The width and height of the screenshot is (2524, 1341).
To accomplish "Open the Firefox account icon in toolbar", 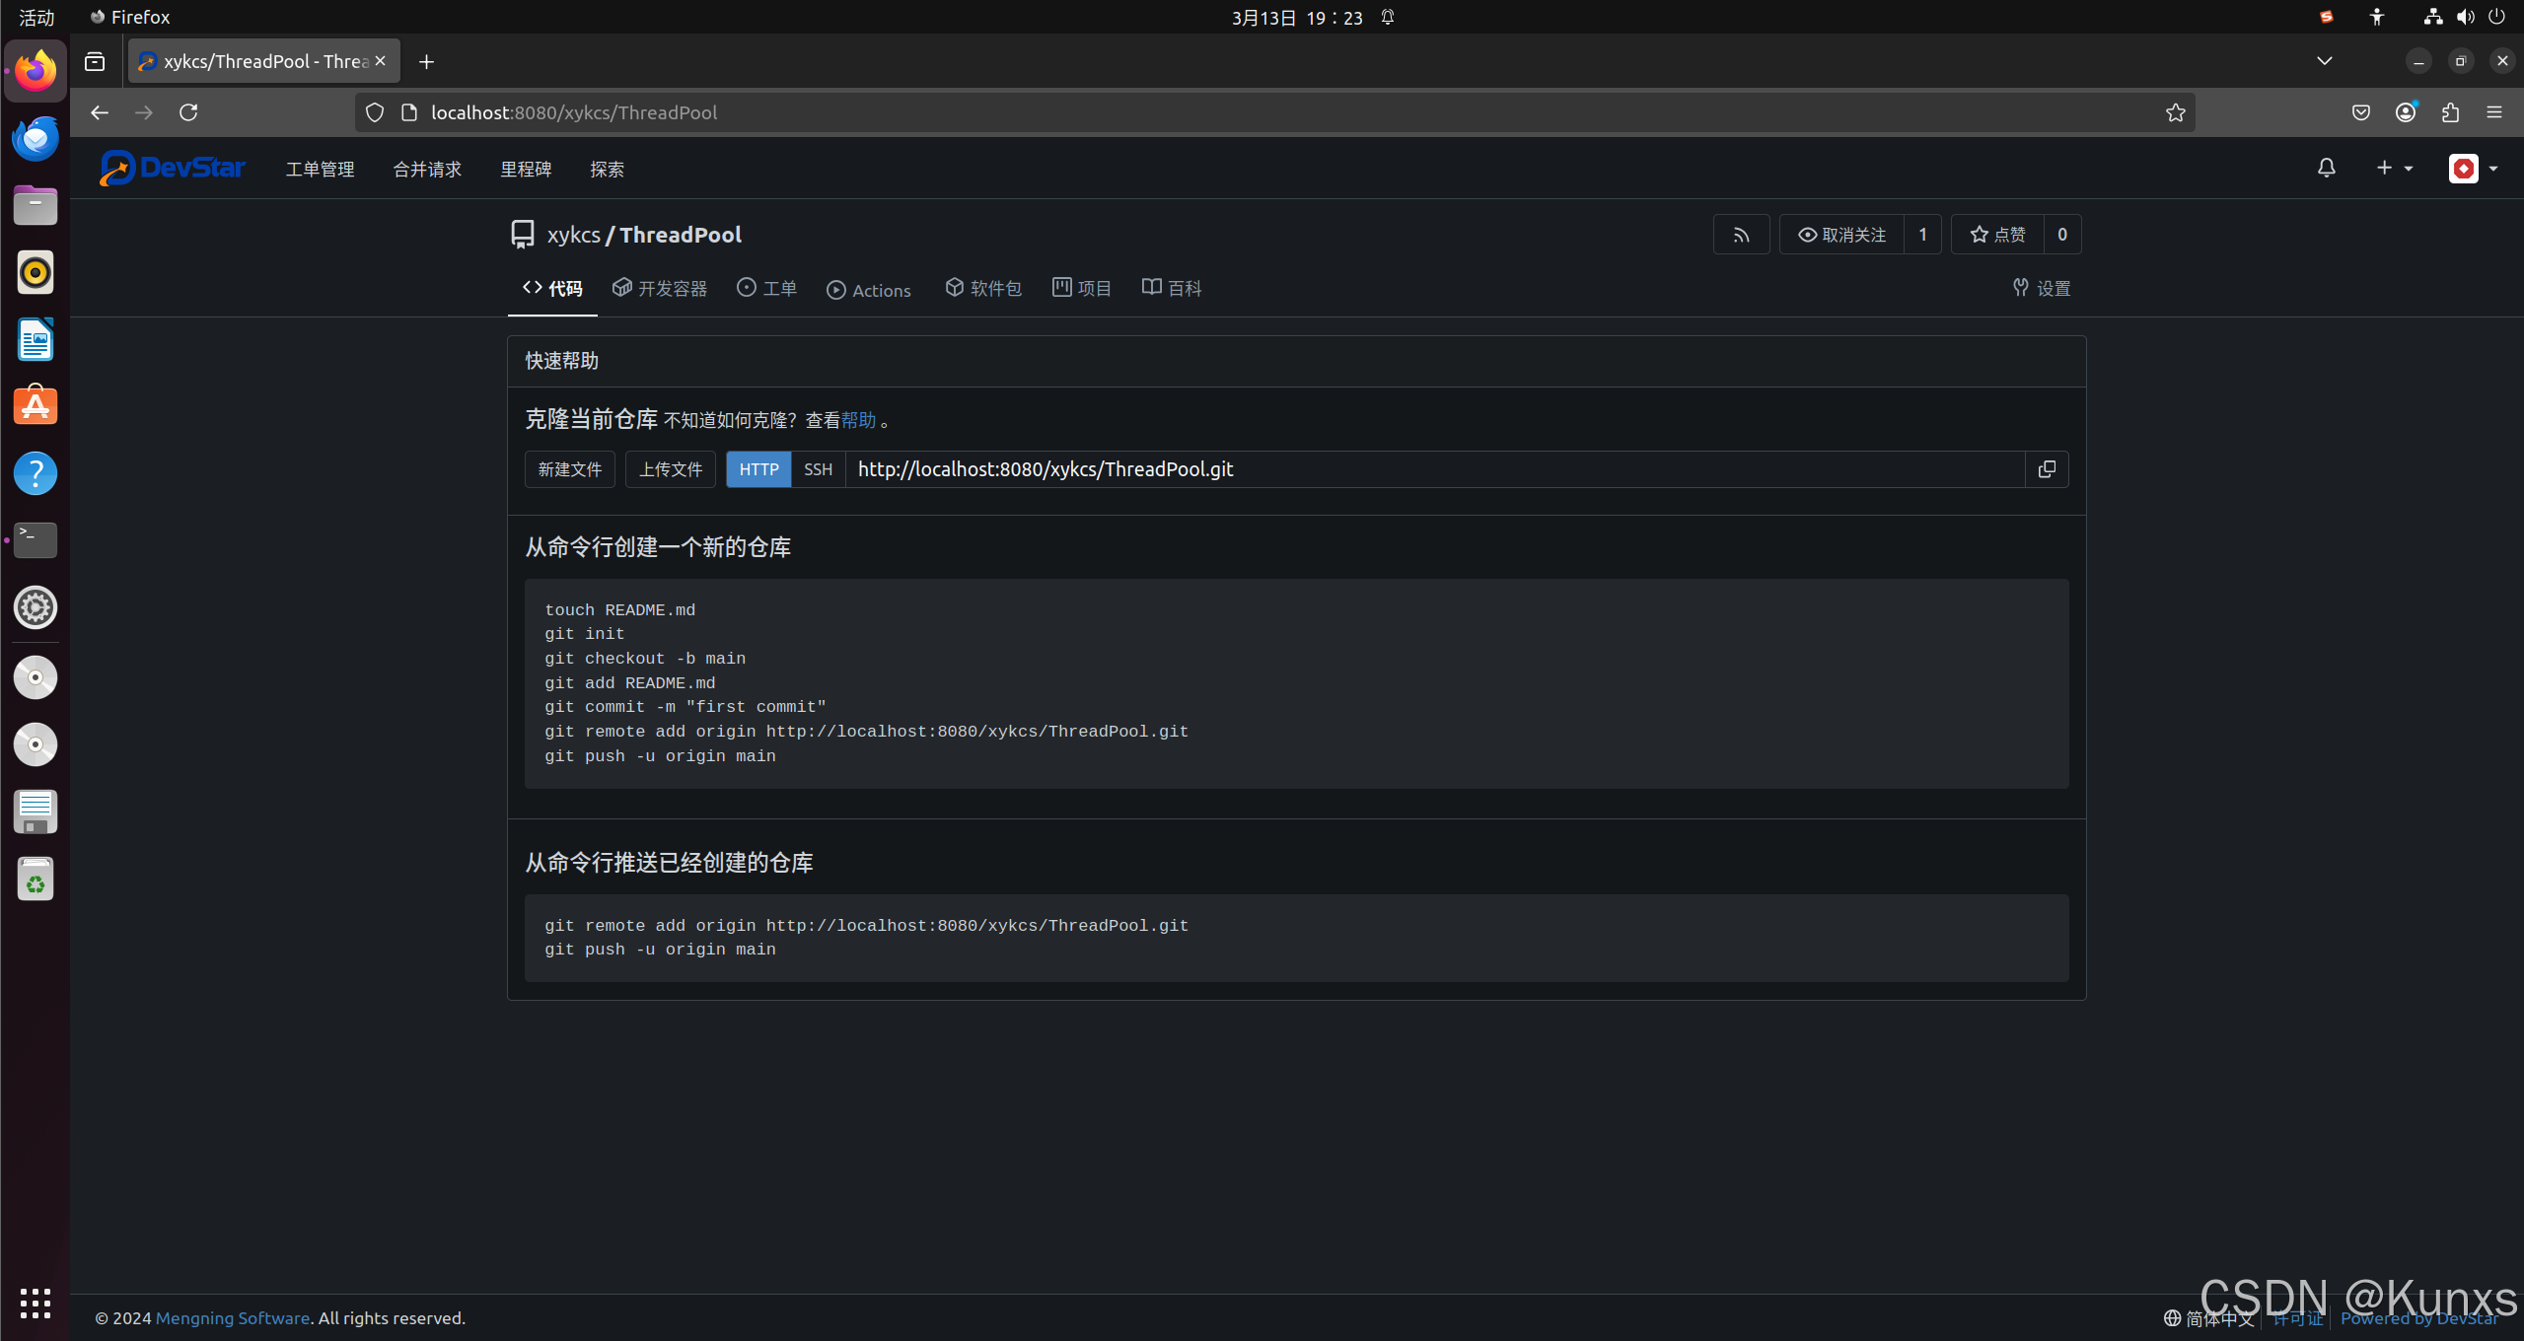I will [2405, 112].
